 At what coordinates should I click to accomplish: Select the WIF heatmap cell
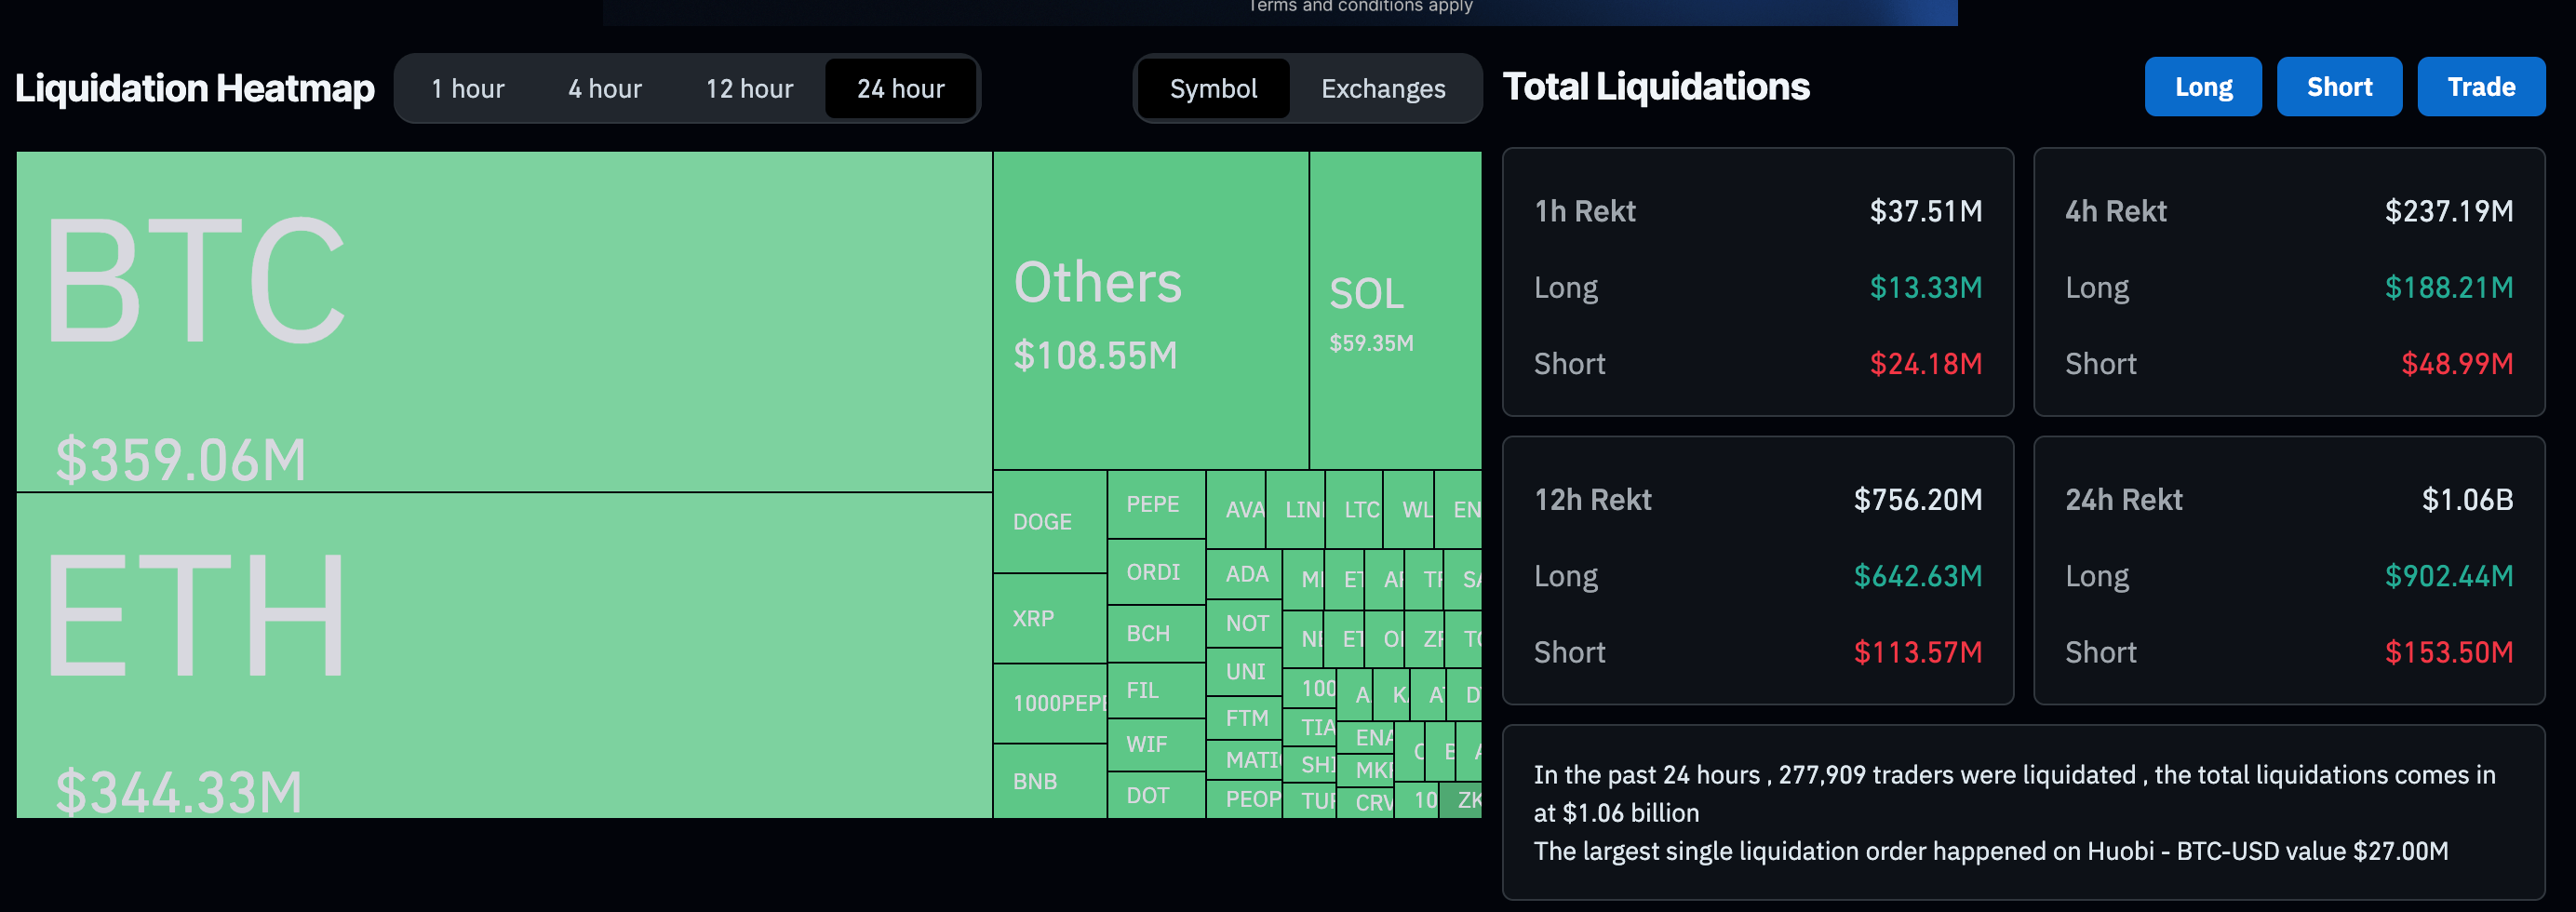coord(1156,744)
